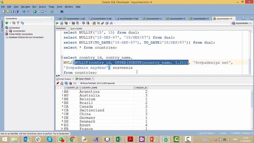Switch to the Query Builder tab

(x=76, y=28)
